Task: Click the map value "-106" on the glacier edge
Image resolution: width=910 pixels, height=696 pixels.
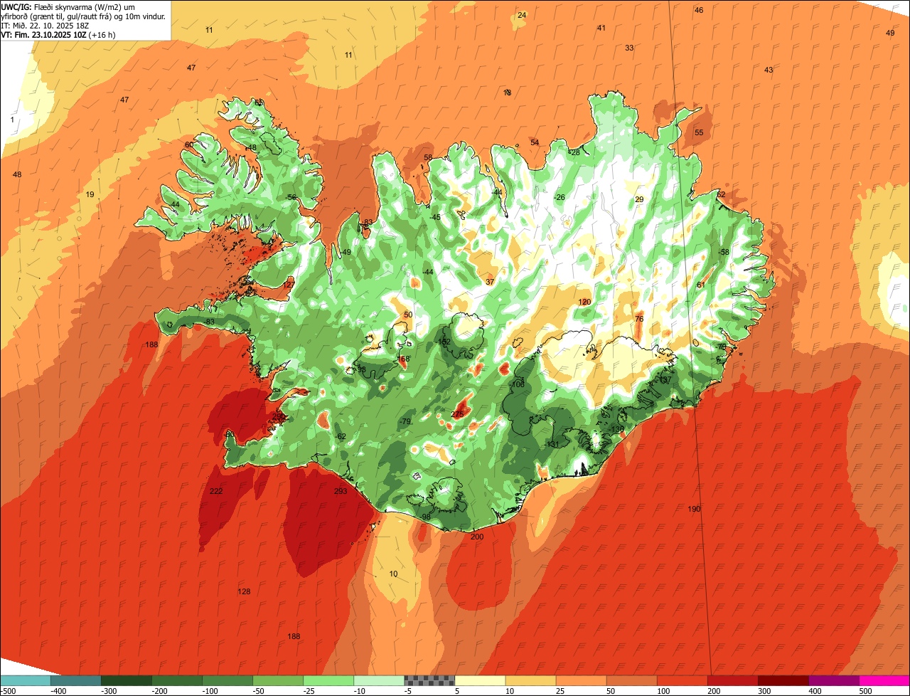Action: (x=518, y=384)
